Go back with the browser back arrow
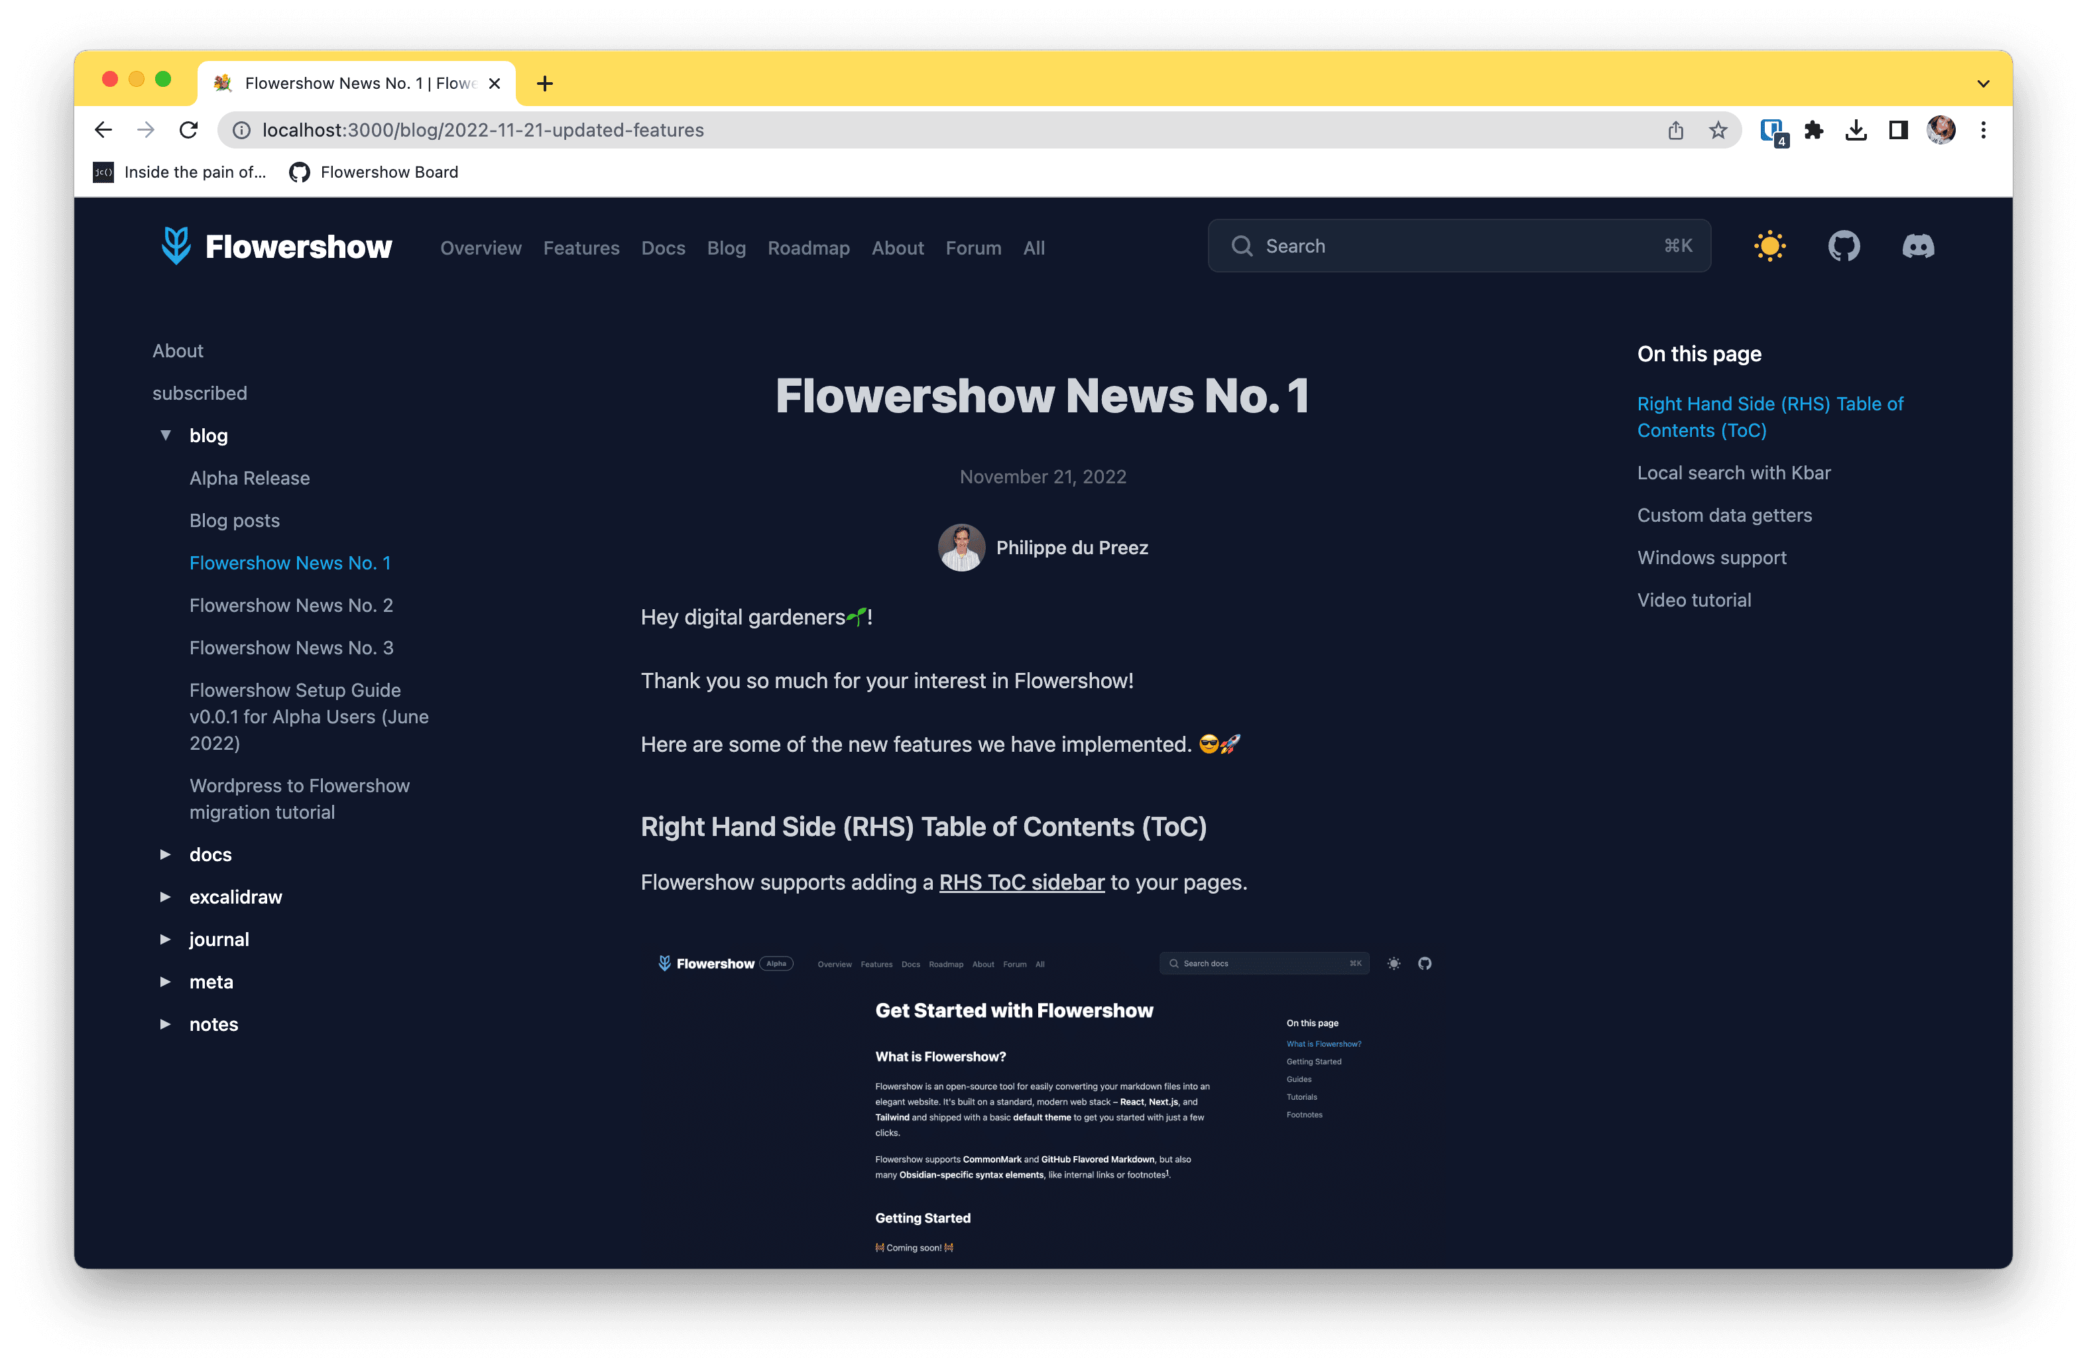Image resolution: width=2087 pixels, height=1367 pixels. click(x=103, y=130)
